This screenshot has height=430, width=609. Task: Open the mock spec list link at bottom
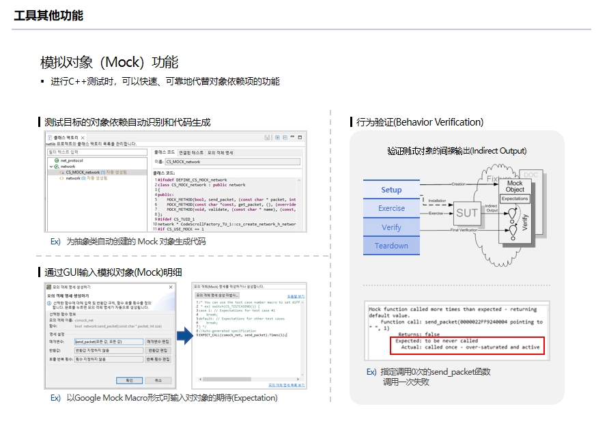[x=287, y=386]
